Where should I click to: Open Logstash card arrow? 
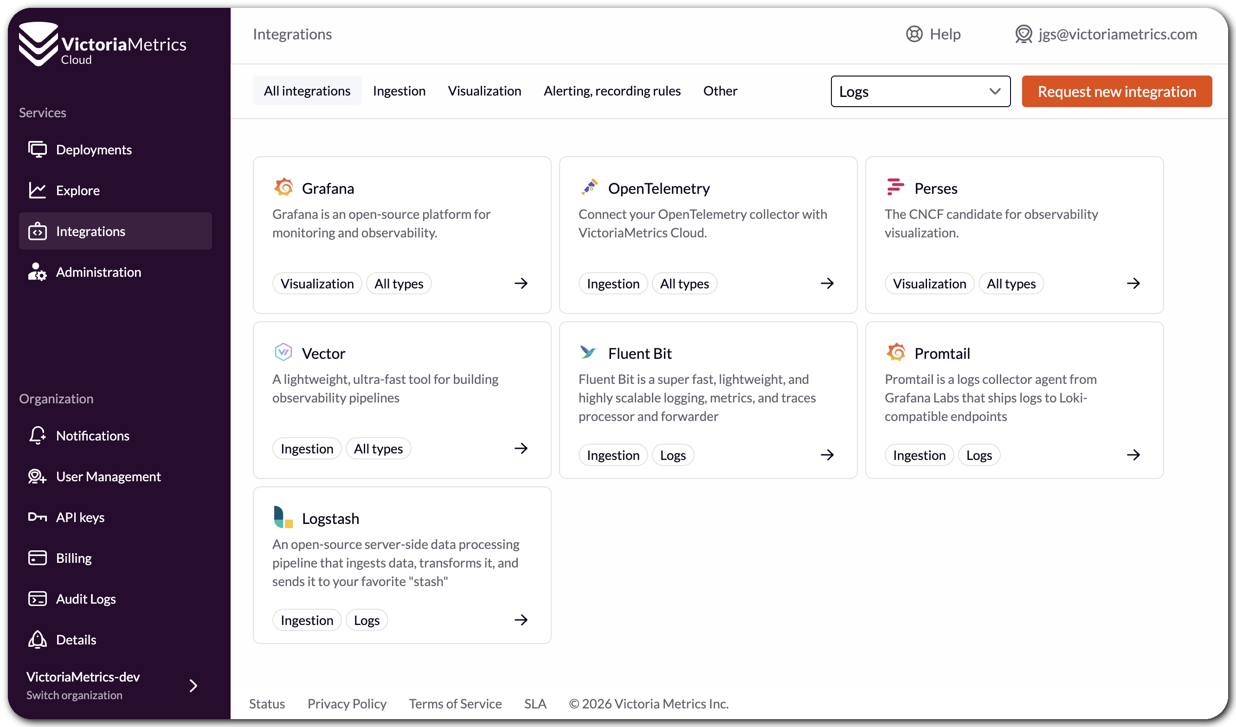coord(521,619)
